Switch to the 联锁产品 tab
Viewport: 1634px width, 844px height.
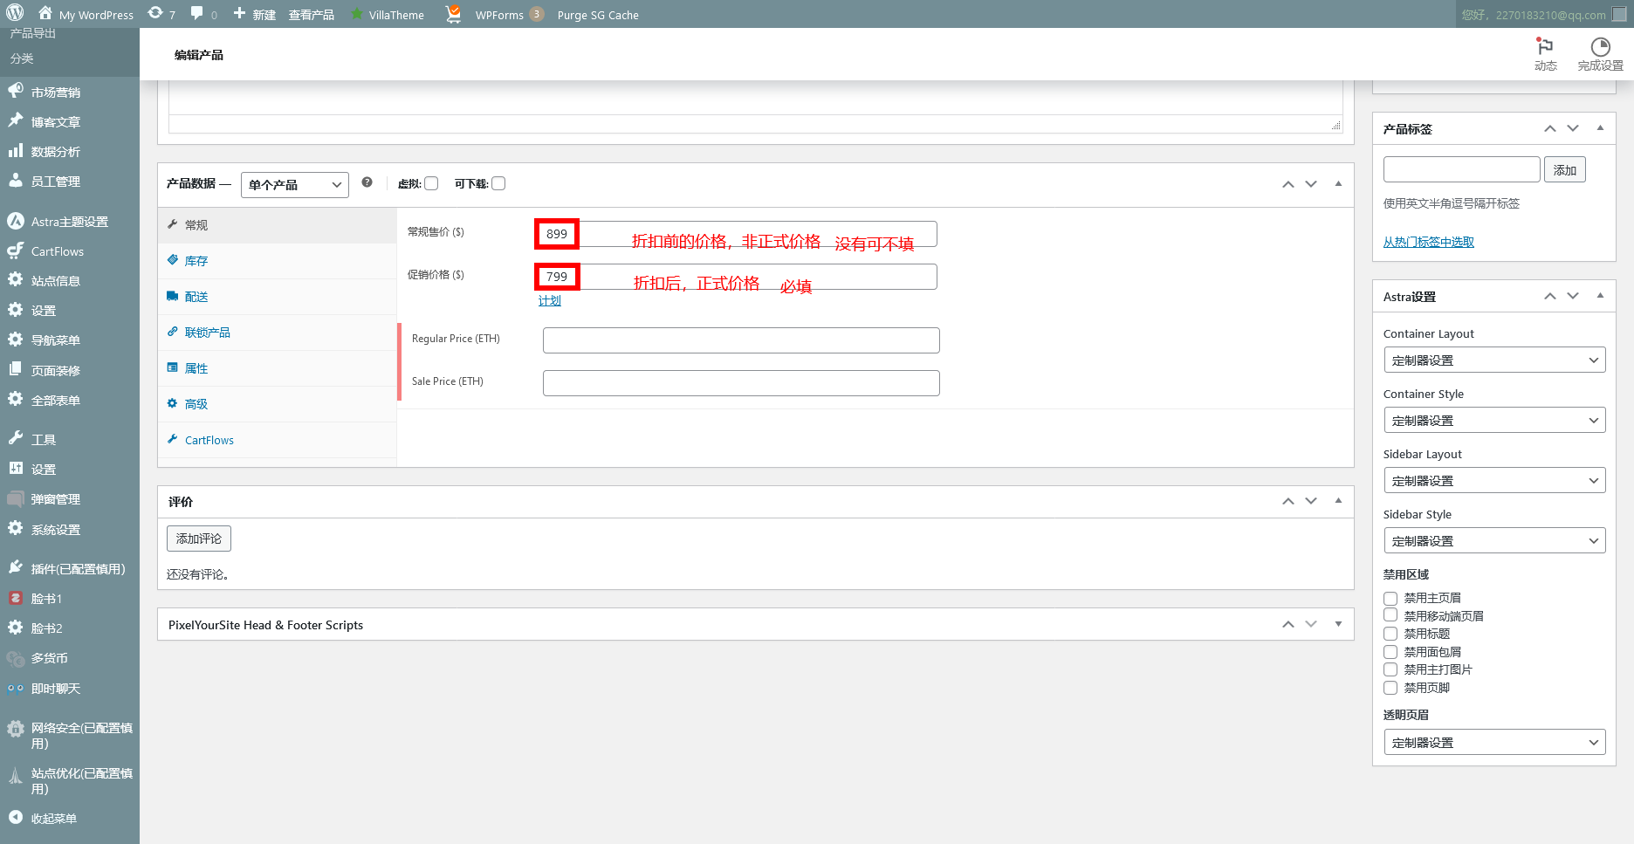(278, 333)
